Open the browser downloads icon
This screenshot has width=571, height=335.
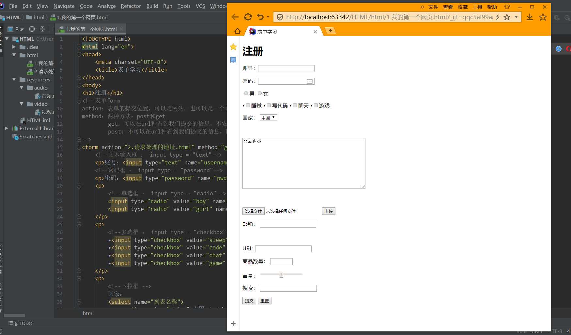530,17
